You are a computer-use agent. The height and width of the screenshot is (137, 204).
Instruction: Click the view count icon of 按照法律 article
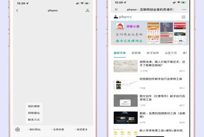(x=180, y=71)
